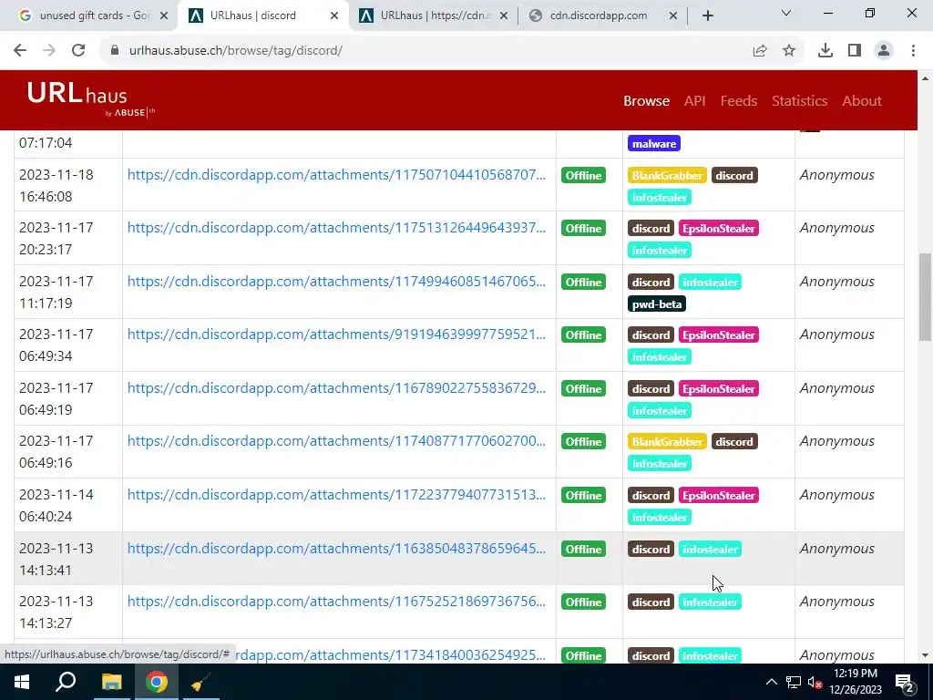The image size is (933, 700).
Task: Bookmark this page with the star icon
Action: point(789,51)
